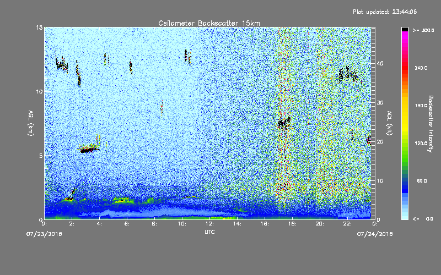Click the 10 tick on the km axis
Screen dimensions: 441x275
pos(39,91)
